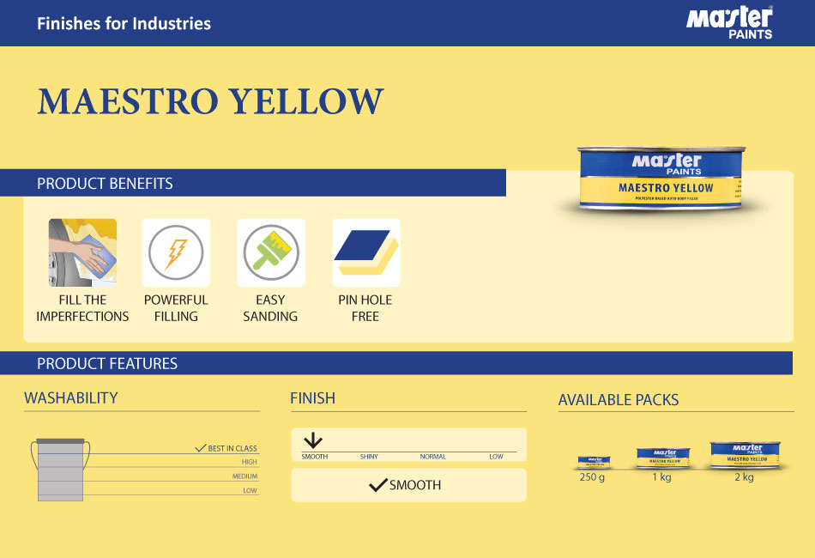
Task: Click the WASHABILITY heading
Action: 71,397
